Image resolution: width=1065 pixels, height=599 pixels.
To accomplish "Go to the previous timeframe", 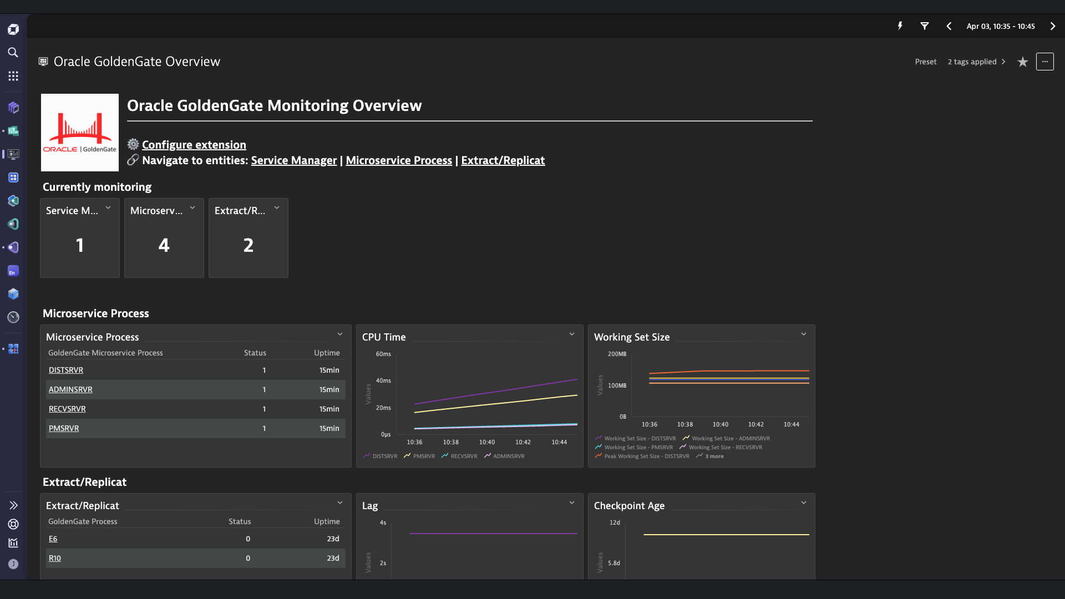I will pos(949,26).
